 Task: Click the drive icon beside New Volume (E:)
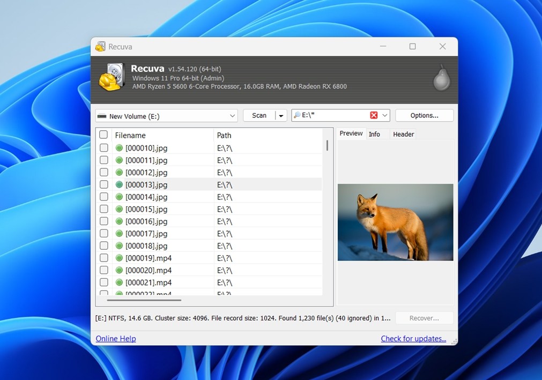coord(102,116)
